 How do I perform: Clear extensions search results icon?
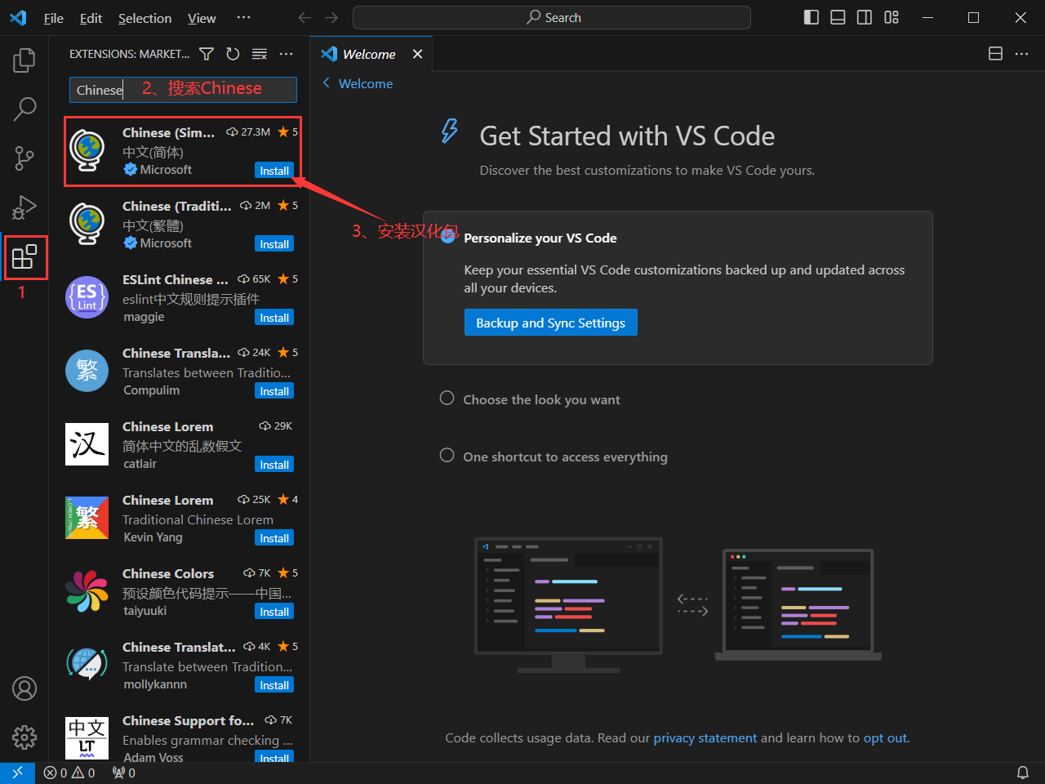click(x=260, y=54)
